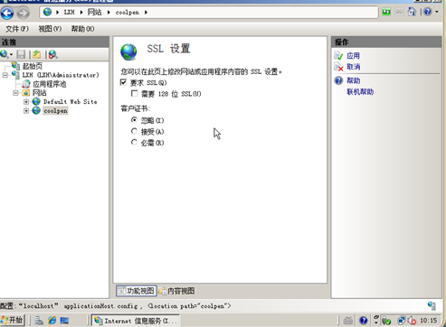This screenshot has height=327, width=446.
Task: Collapse the 网站 folder node
Action: 15,93
